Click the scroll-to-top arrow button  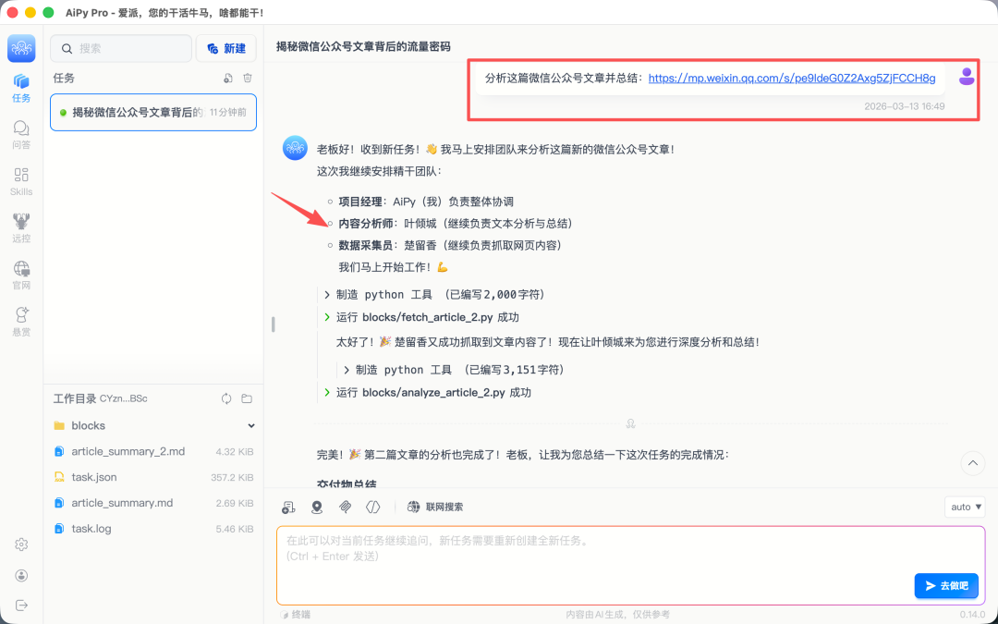click(x=972, y=463)
